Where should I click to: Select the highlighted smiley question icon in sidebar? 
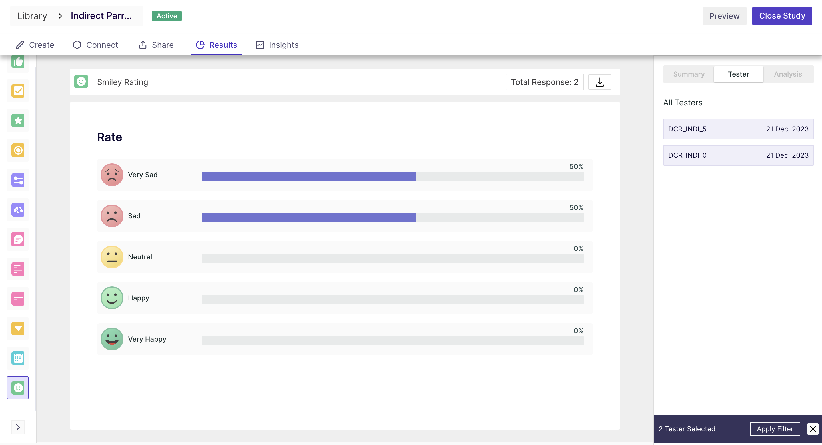(x=18, y=388)
